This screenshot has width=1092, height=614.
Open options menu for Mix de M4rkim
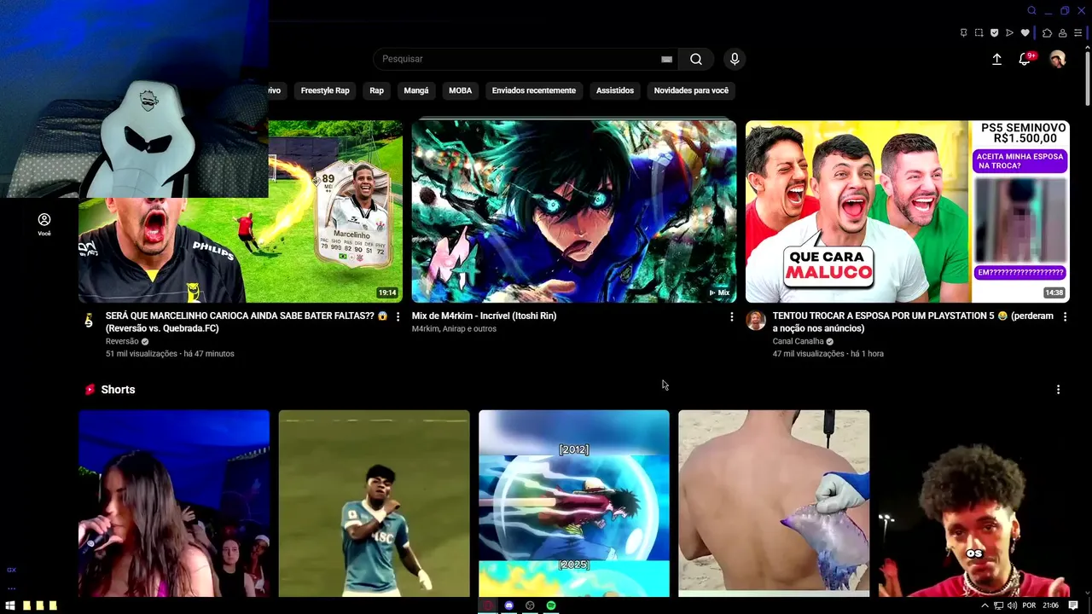(731, 316)
